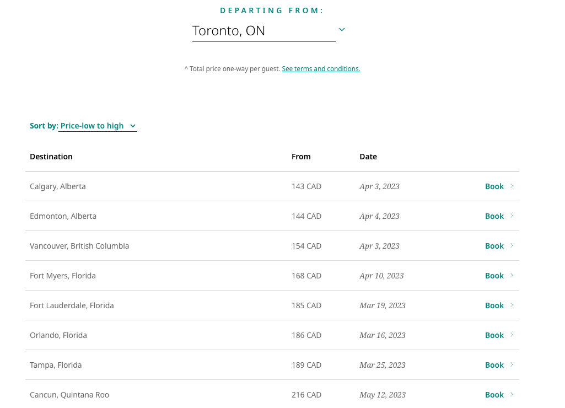The image size is (565, 408).
Task: Open the Sort by price dropdown
Action: (x=98, y=126)
